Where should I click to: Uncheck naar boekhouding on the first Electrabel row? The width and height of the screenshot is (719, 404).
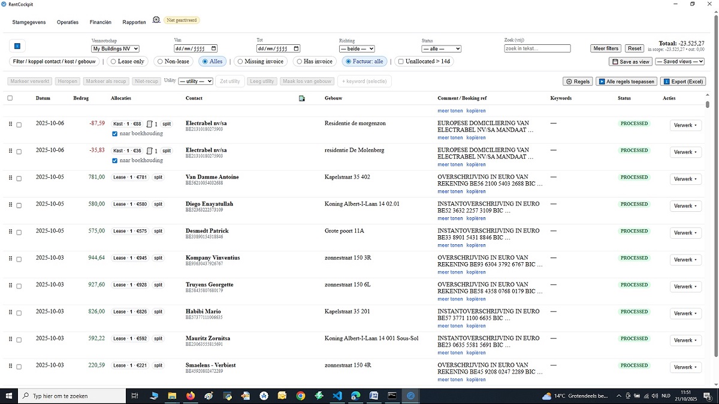pyautogui.click(x=115, y=133)
